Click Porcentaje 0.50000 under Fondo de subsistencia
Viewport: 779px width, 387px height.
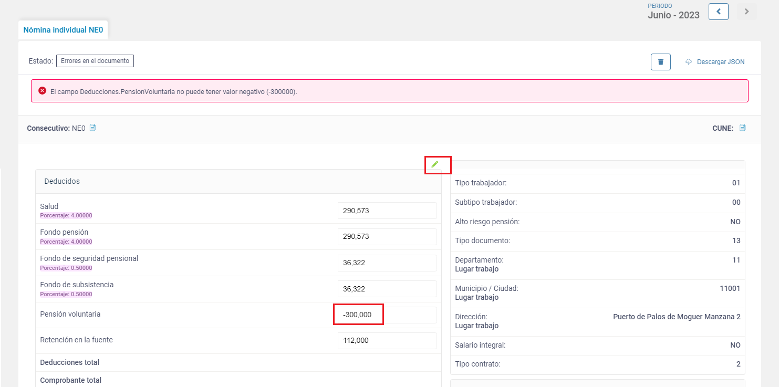(66, 294)
